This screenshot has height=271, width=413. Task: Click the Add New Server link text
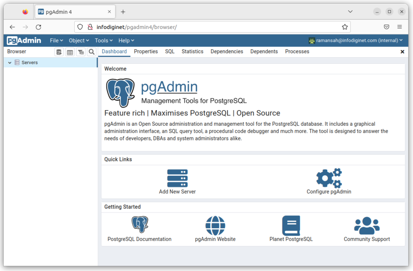click(177, 192)
